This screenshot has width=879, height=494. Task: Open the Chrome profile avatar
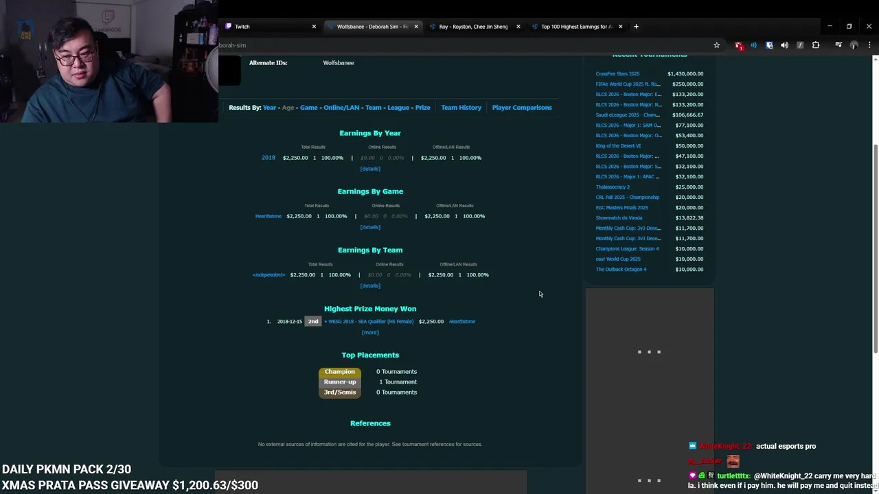tap(854, 45)
